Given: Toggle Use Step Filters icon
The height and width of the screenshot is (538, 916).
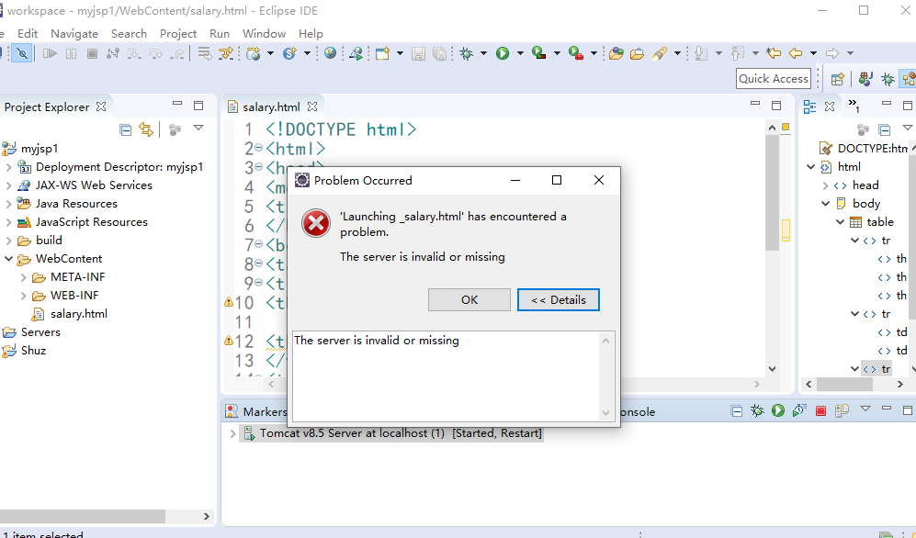Looking at the screenshot, I should pyautogui.click(x=225, y=53).
